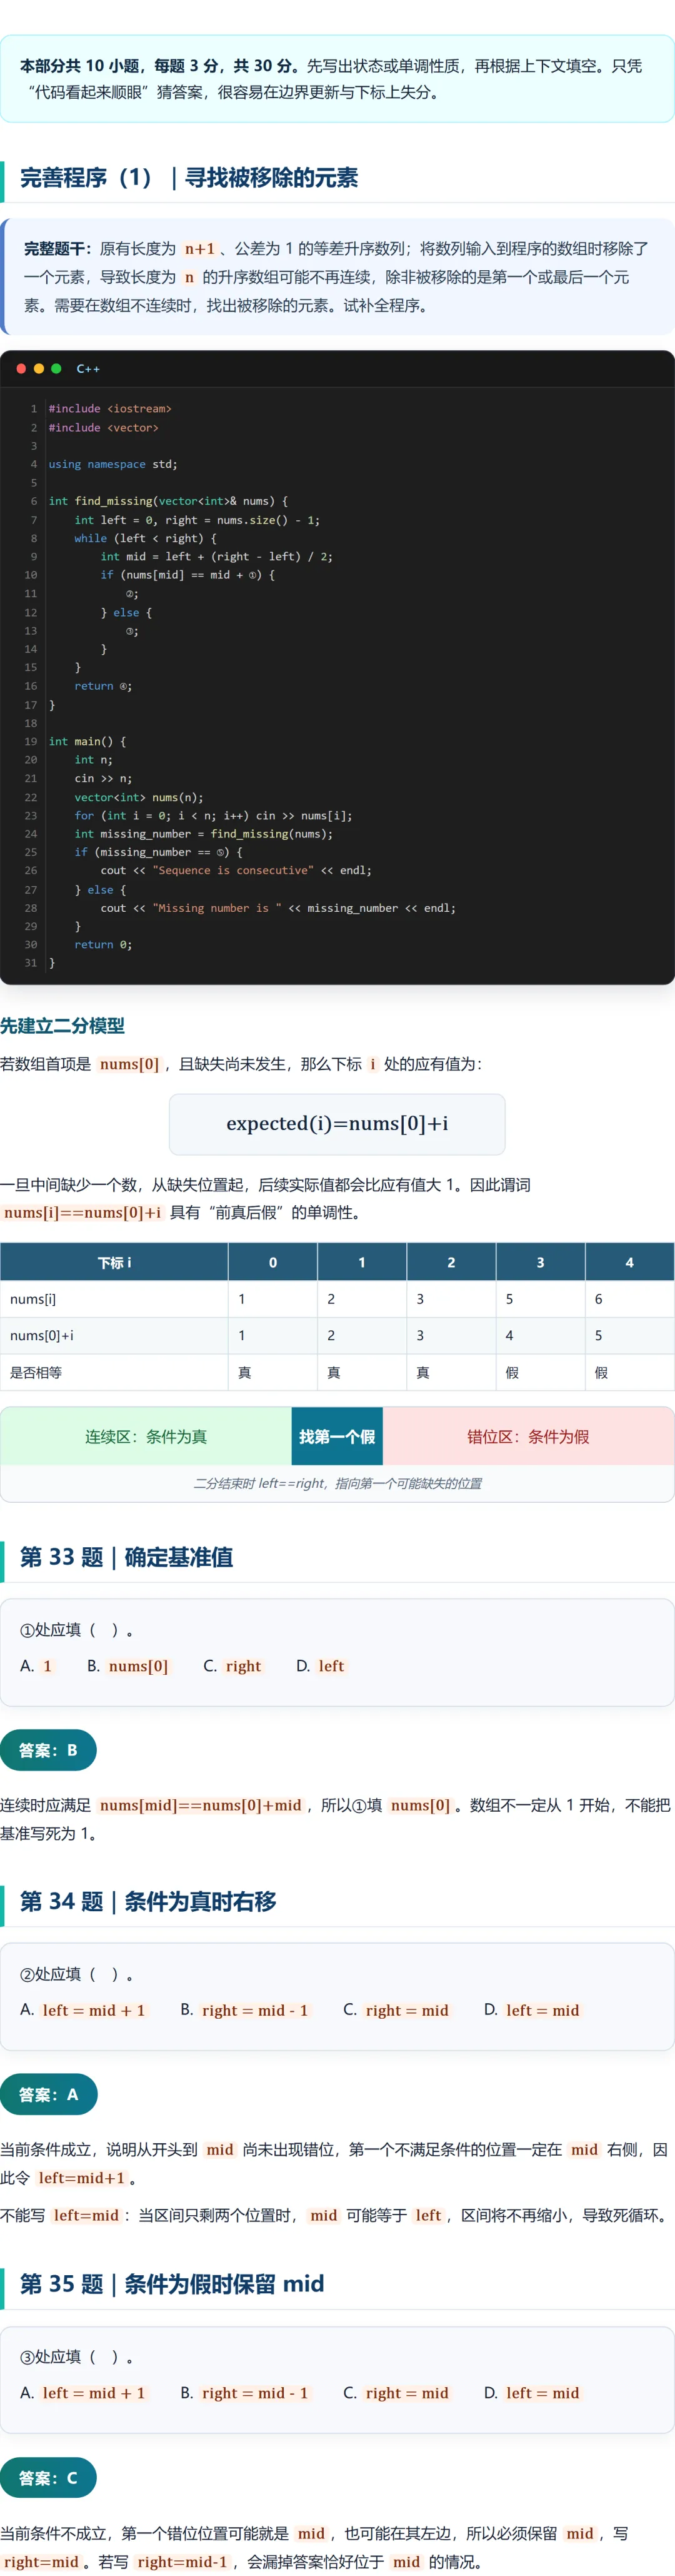675x2576 pixels.
Task: Choose option A. 1 for question 33
Action: (x=36, y=1666)
